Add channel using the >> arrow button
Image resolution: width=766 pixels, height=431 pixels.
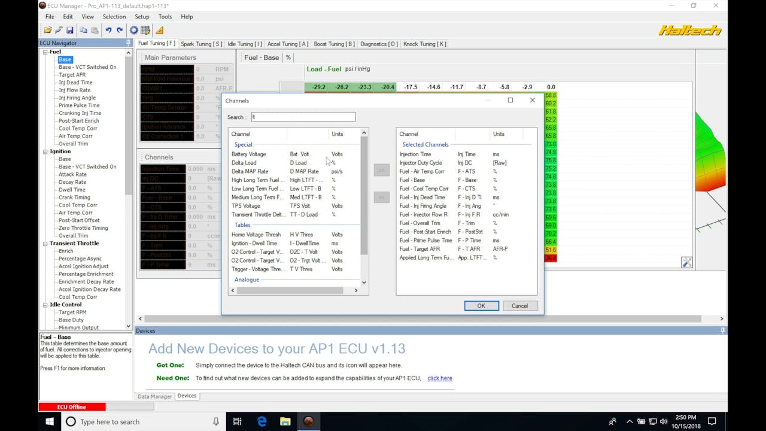click(381, 171)
